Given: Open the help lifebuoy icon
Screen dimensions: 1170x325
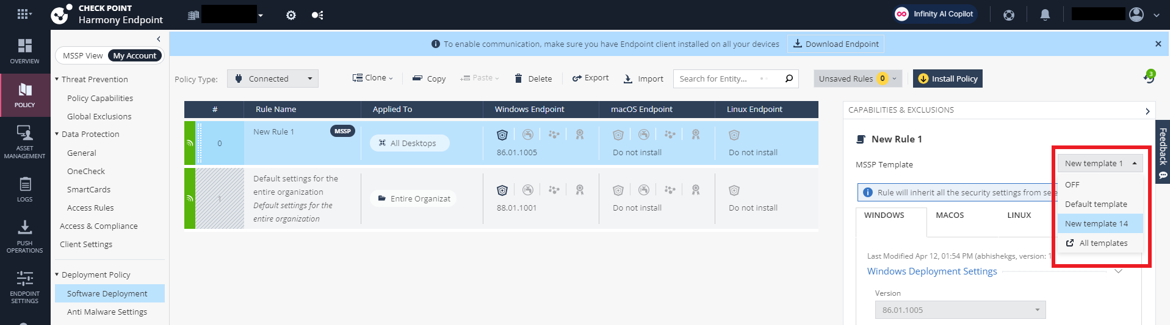Looking at the screenshot, I should tap(1009, 15).
